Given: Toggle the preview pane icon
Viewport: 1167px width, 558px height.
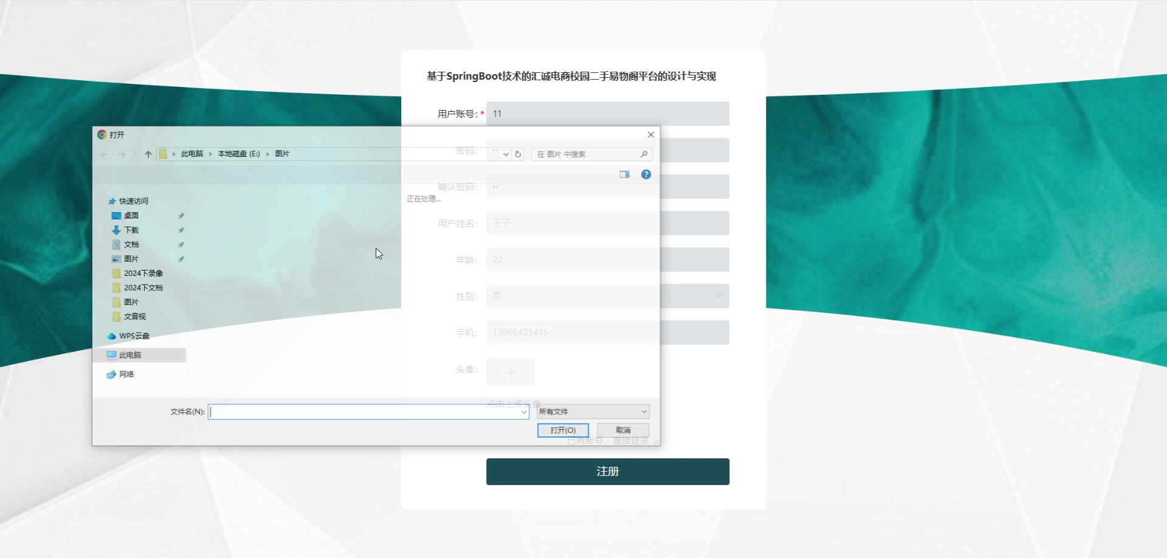Looking at the screenshot, I should [x=624, y=174].
